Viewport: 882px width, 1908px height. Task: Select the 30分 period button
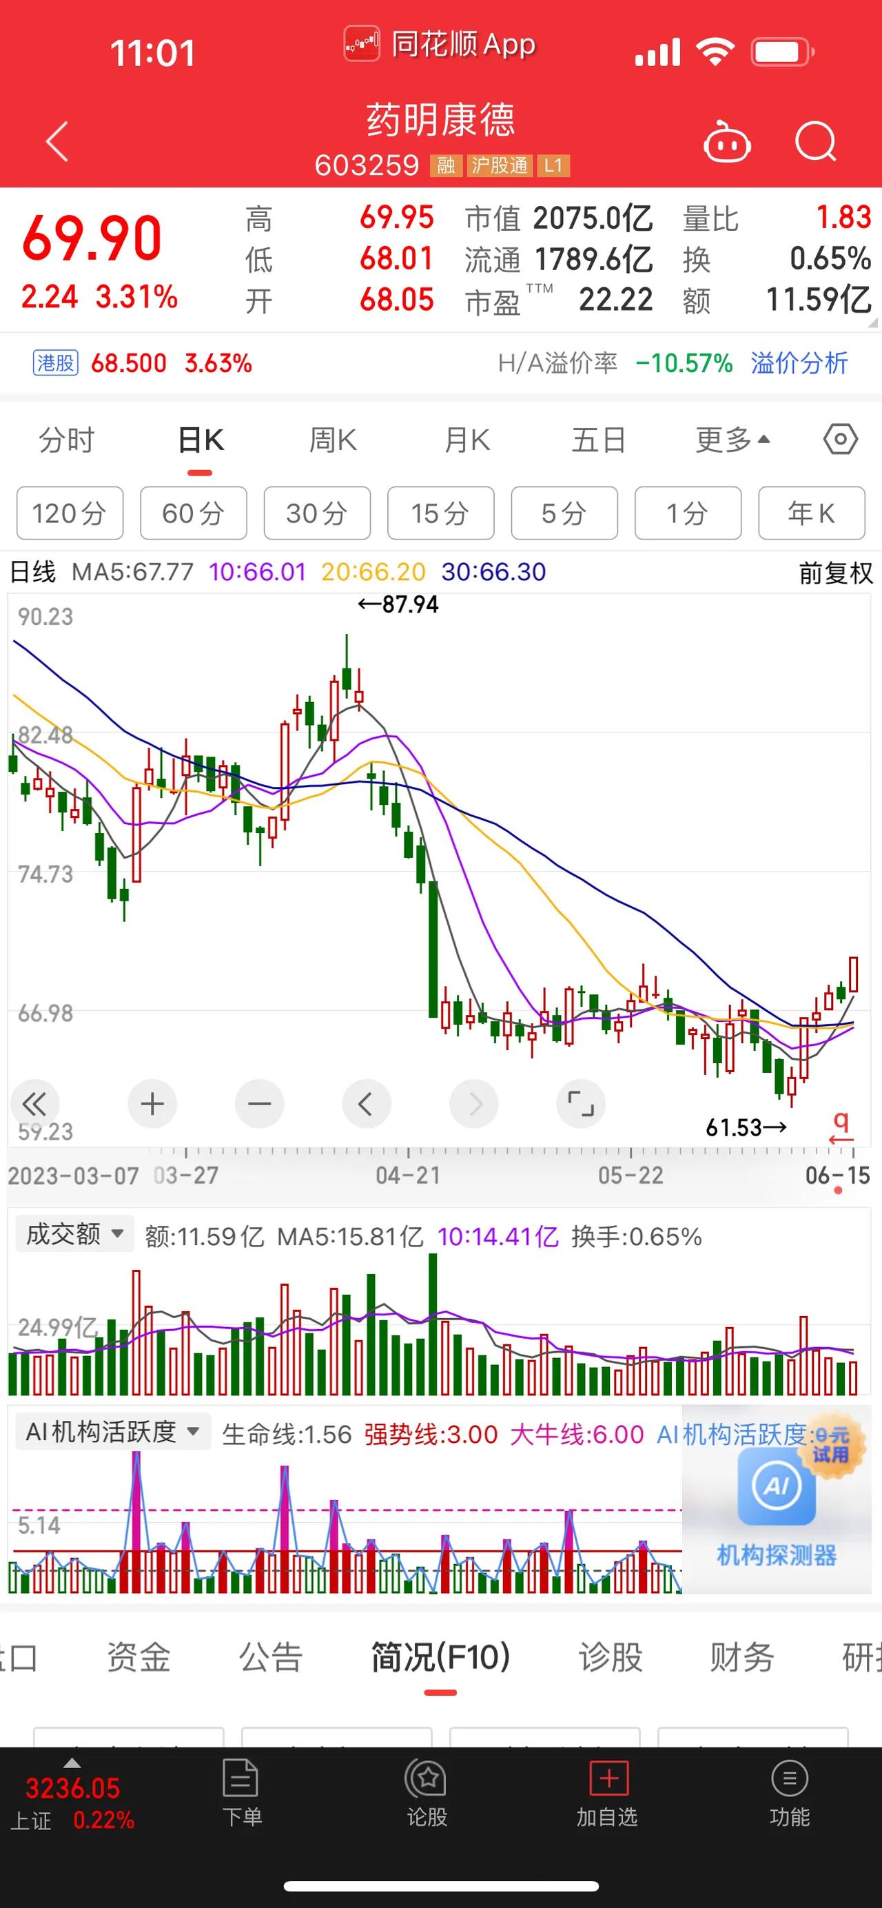tap(317, 513)
